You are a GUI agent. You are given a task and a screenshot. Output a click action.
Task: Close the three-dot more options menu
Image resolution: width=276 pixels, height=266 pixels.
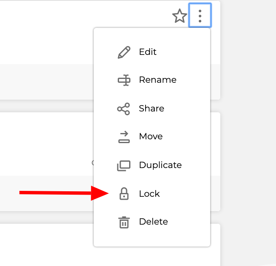click(x=200, y=16)
